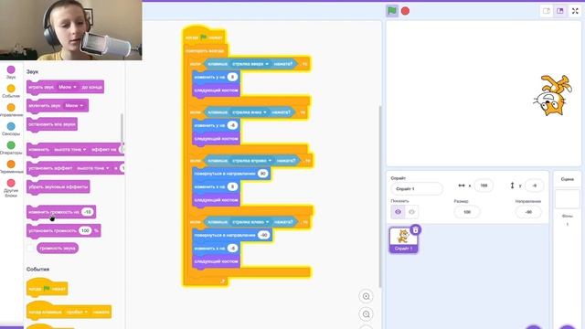This screenshot has width=585, height=329.
Task: Switch to small stage layout
Action: click(x=547, y=11)
